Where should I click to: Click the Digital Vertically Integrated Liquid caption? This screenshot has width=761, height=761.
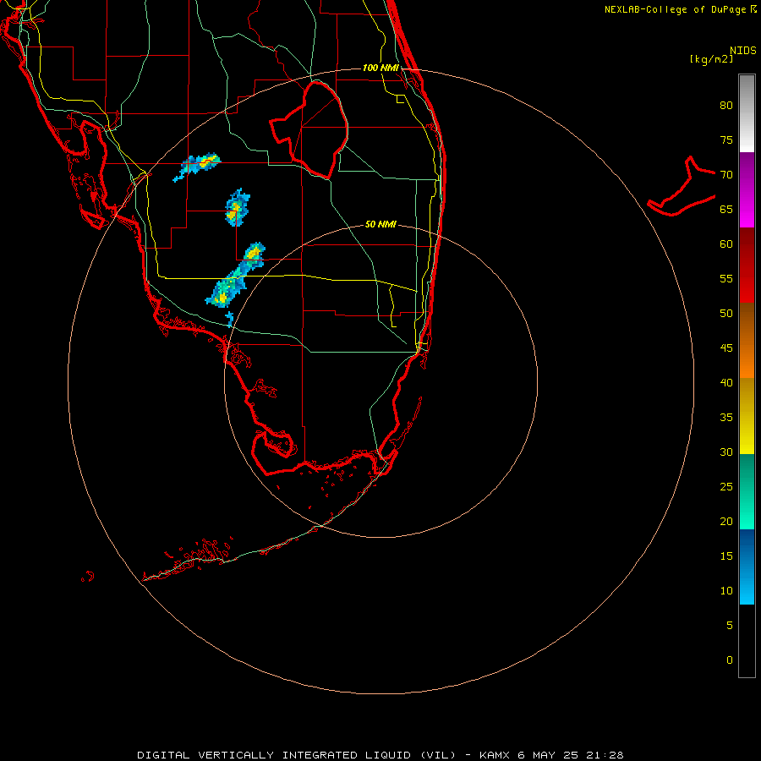380,755
